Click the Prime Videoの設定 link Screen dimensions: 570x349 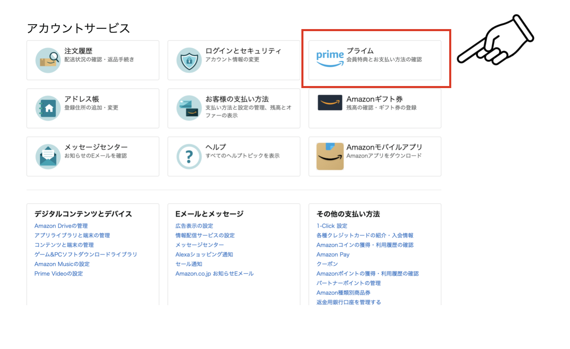click(59, 274)
